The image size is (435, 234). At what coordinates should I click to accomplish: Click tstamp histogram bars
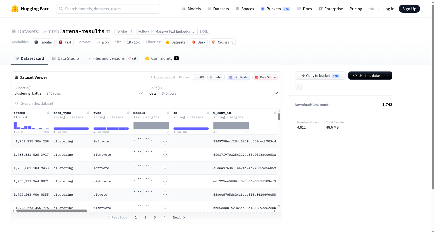(x=31, y=126)
